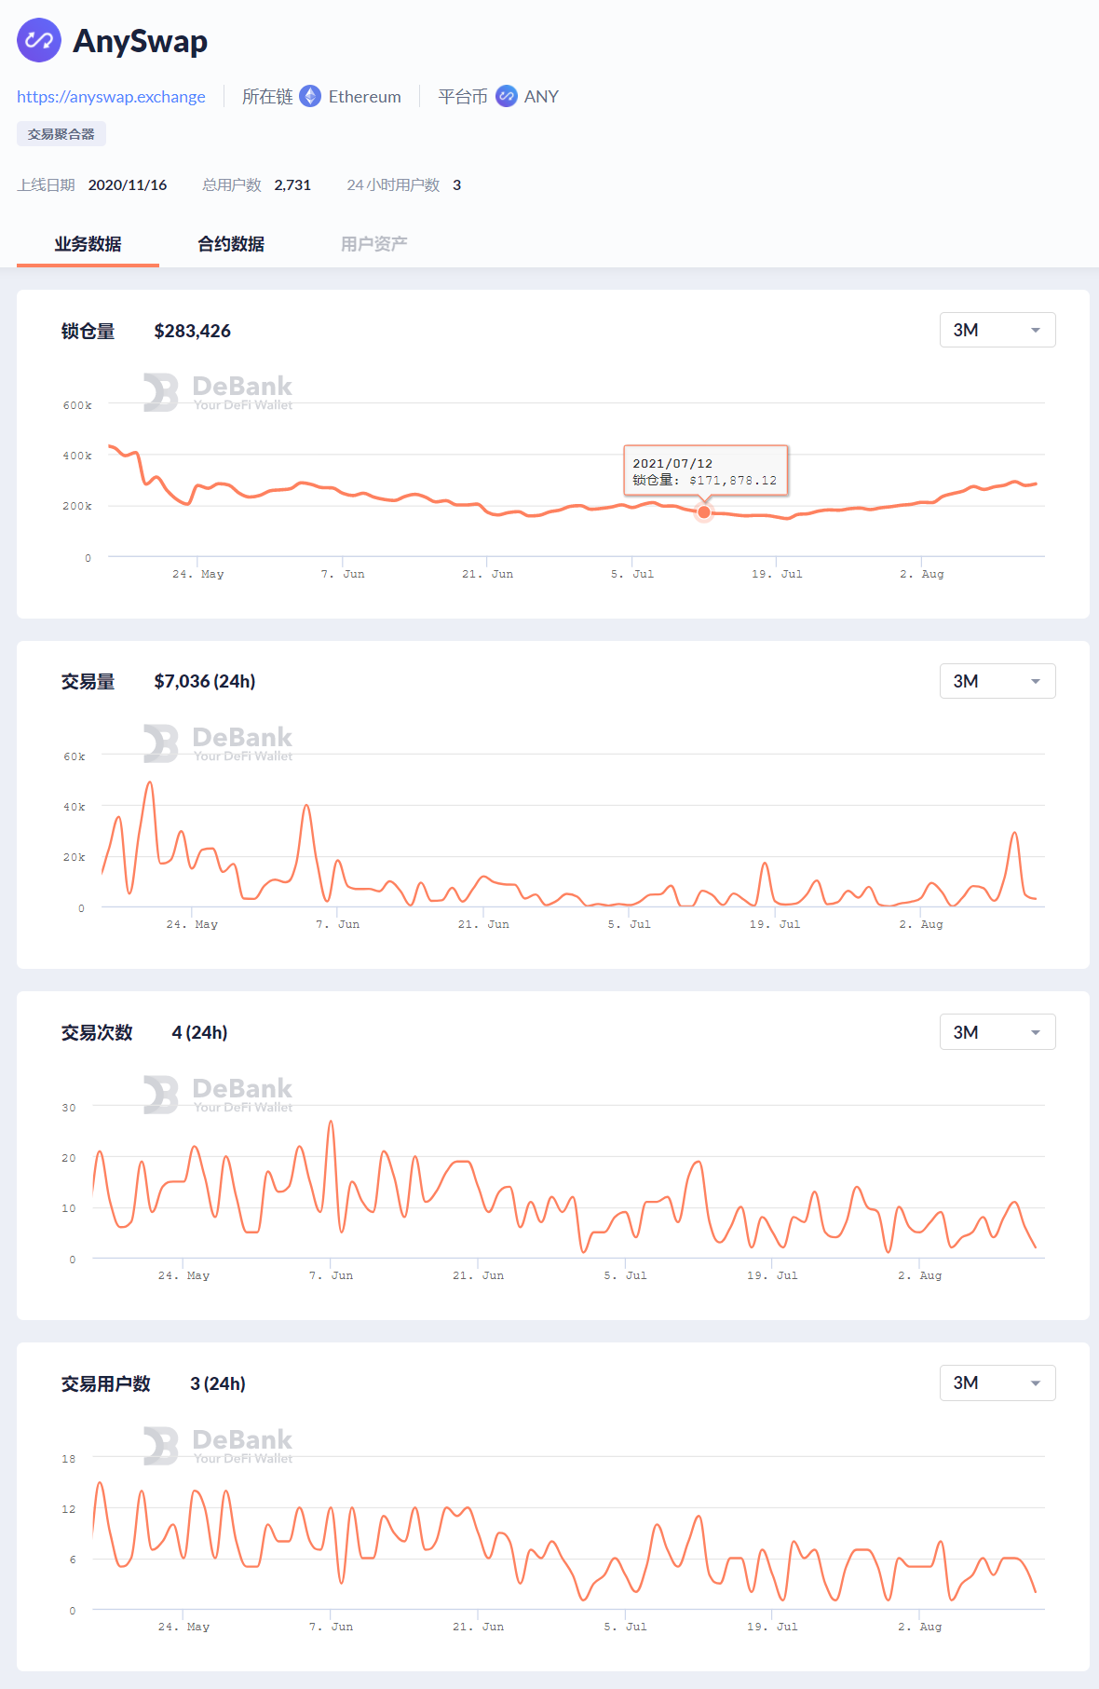
Task: Click the Ethereum chain icon
Action: coord(310,97)
